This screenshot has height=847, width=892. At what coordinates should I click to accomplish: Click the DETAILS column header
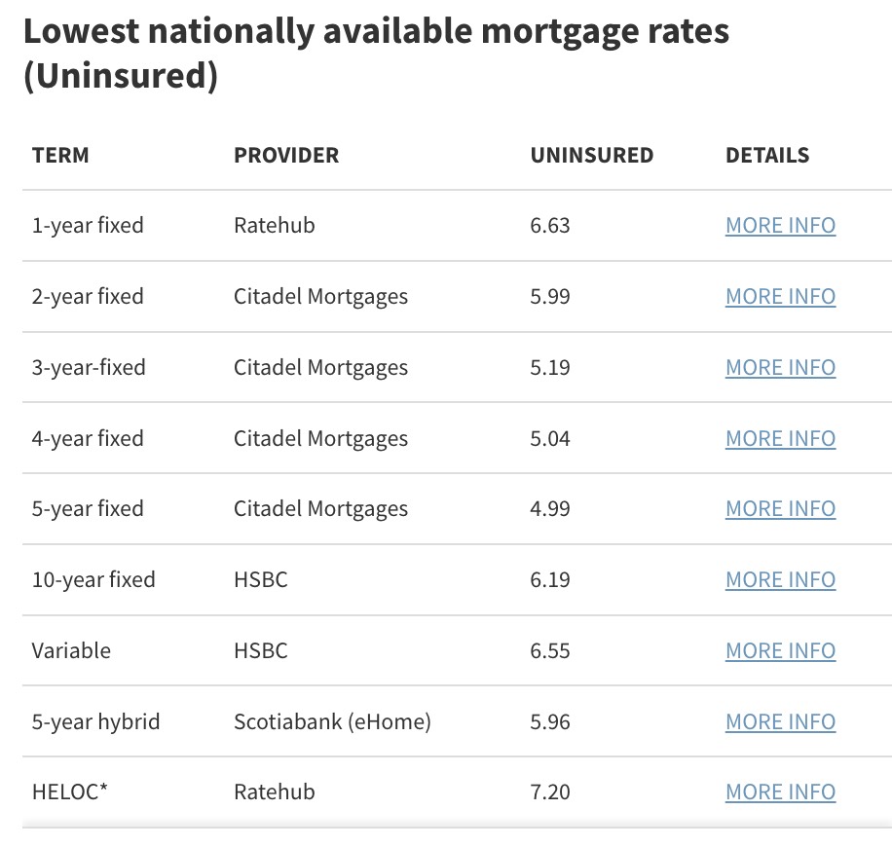coord(767,156)
